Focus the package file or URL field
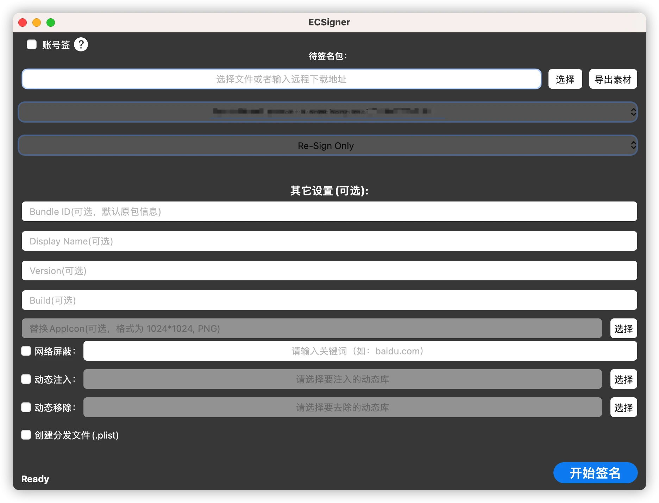Viewport: 659px width, 503px height. tap(281, 79)
